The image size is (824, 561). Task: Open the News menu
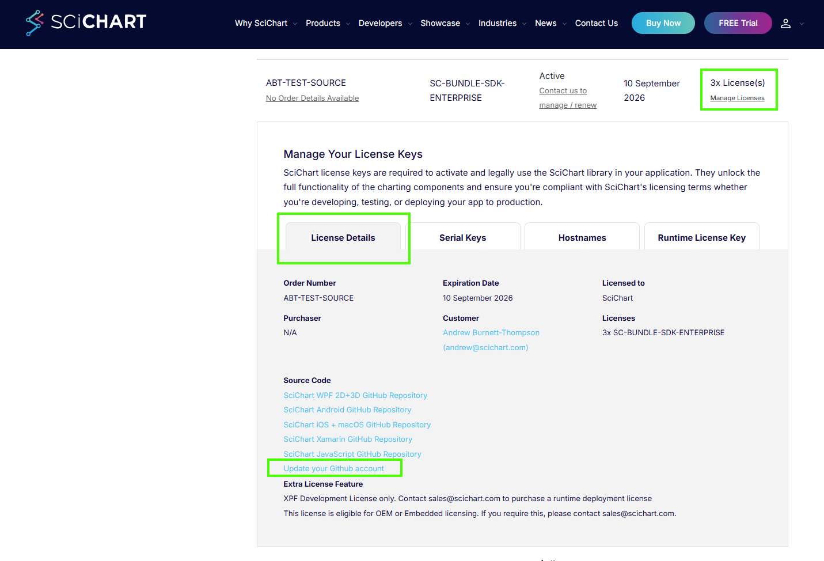click(545, 23)
